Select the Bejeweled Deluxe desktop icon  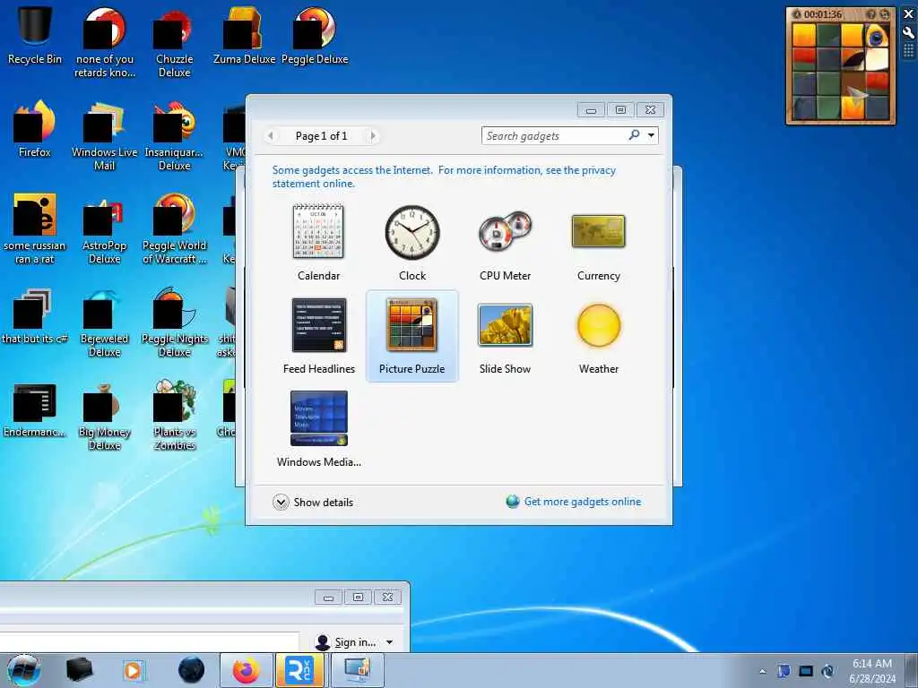(x=104, y=322)
